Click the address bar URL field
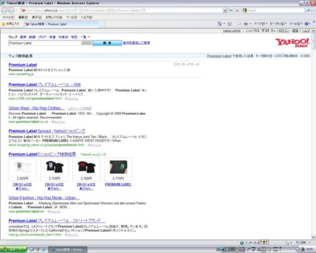Screen dimensions: 316x253 122,10
